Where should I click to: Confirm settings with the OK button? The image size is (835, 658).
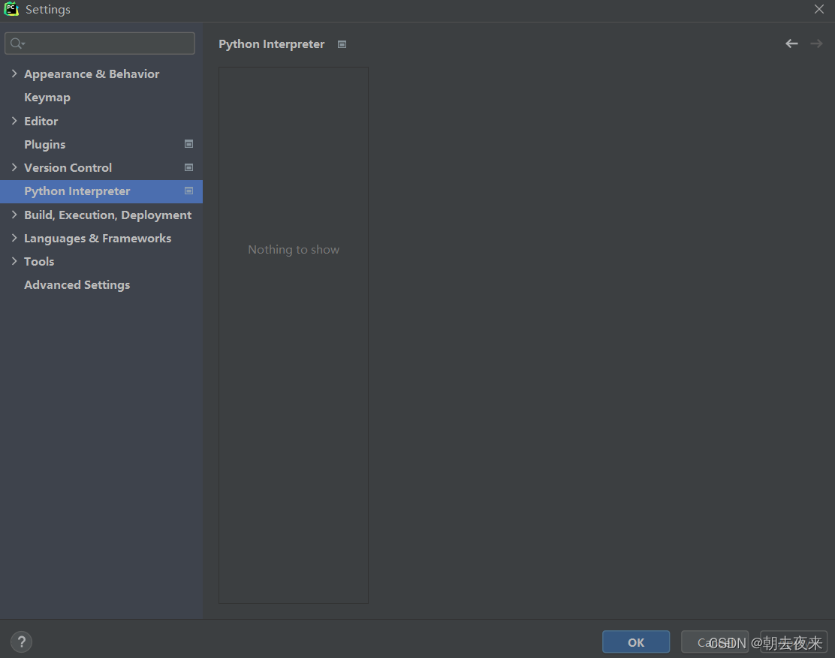635,641
